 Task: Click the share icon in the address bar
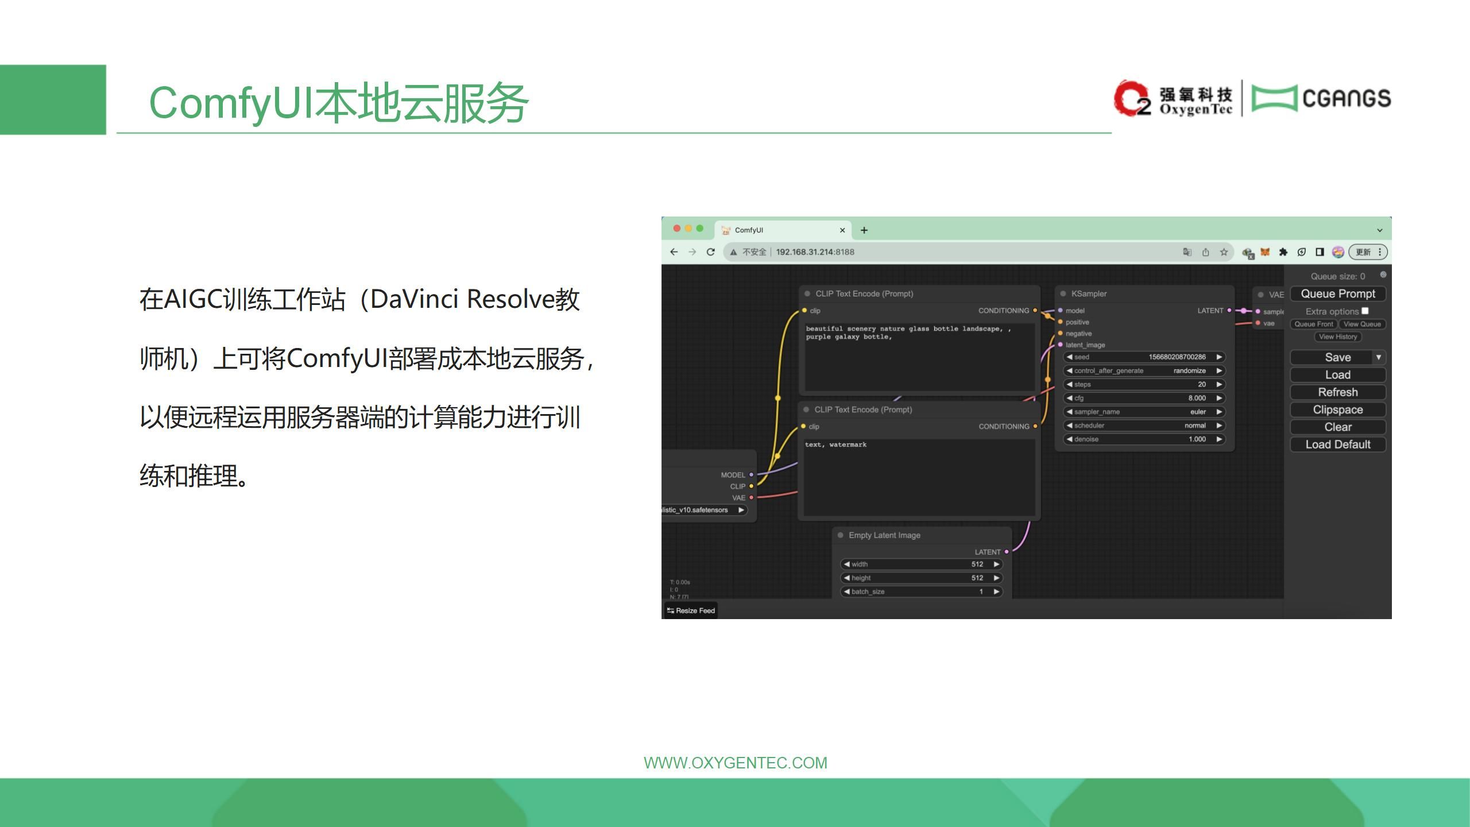[x=1205, y=252]
